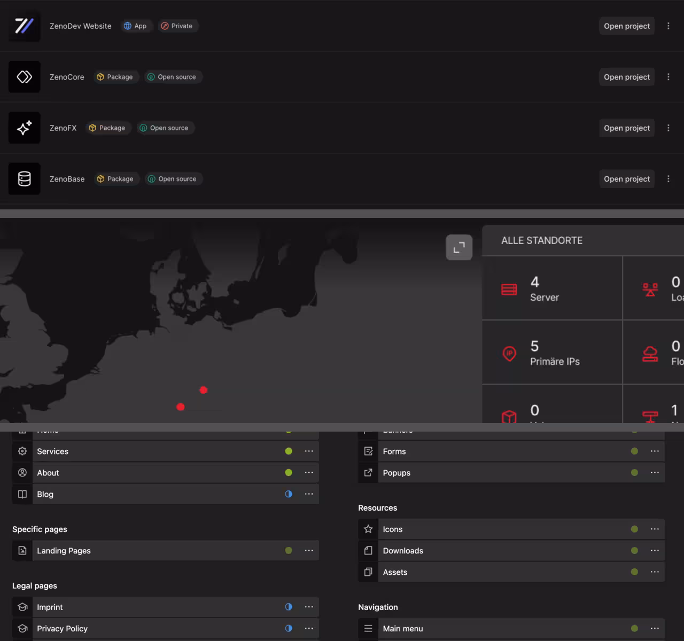
Task: Click the green status dot next to Assets
Action: tap(634, 572)
